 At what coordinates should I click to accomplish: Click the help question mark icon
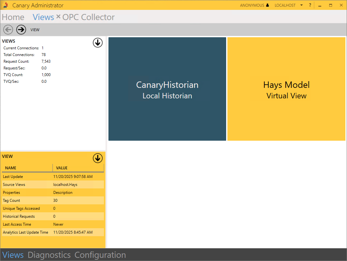[310, 5]
